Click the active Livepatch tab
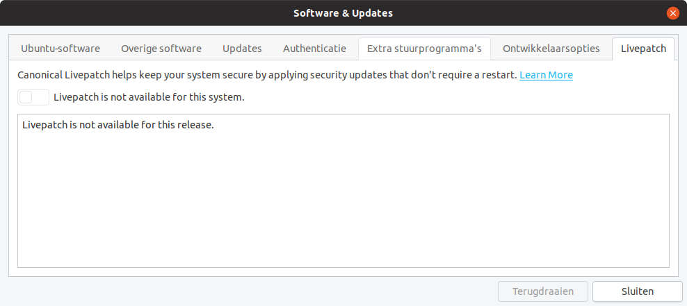This screenshot has height=306, width=687. 643,49
